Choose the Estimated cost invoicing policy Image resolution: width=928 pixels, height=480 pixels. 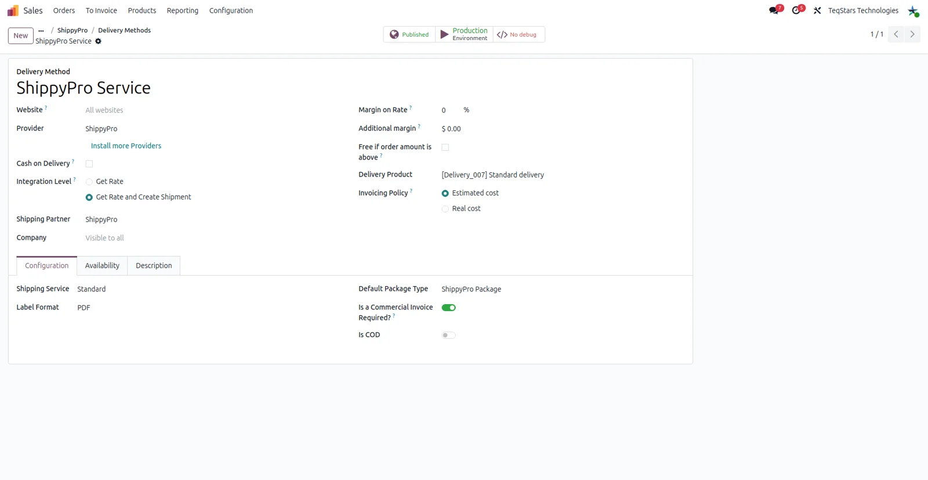(445, 193)
